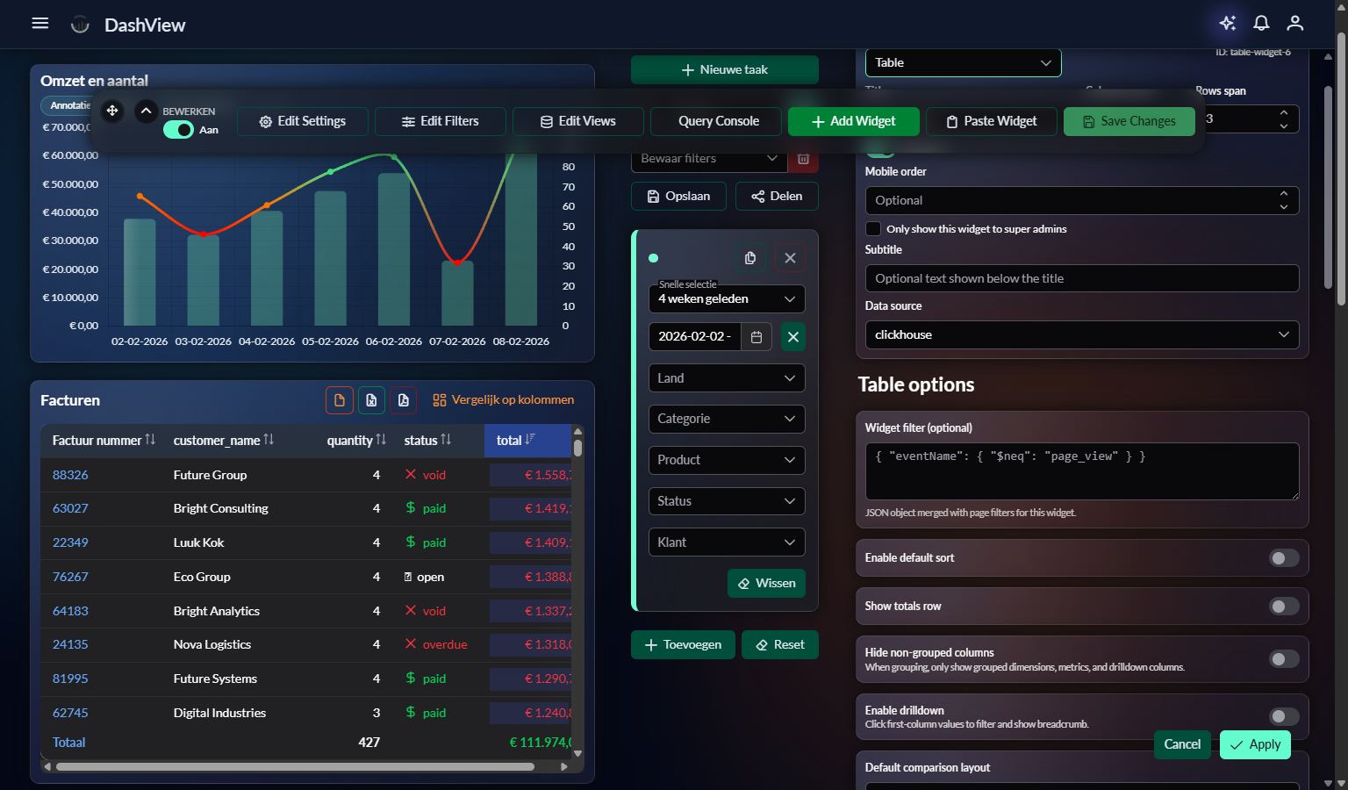Click the move handle in the edit toolbar
Image resolution: width=1348 pixels, height=790 pixels.
(112, 111)
